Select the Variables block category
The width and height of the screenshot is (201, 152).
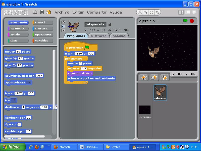pos(43,40)
